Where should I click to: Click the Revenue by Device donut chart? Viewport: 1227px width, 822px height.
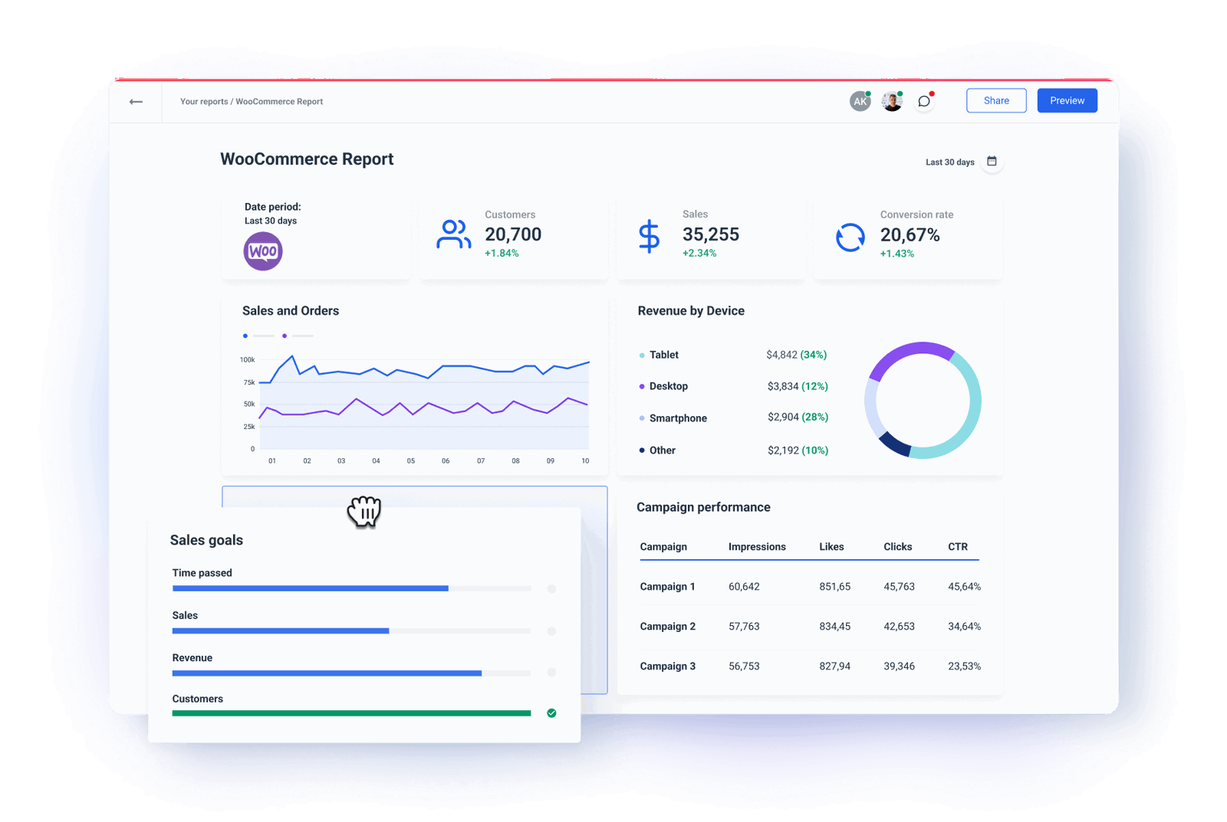click(923, 400)
